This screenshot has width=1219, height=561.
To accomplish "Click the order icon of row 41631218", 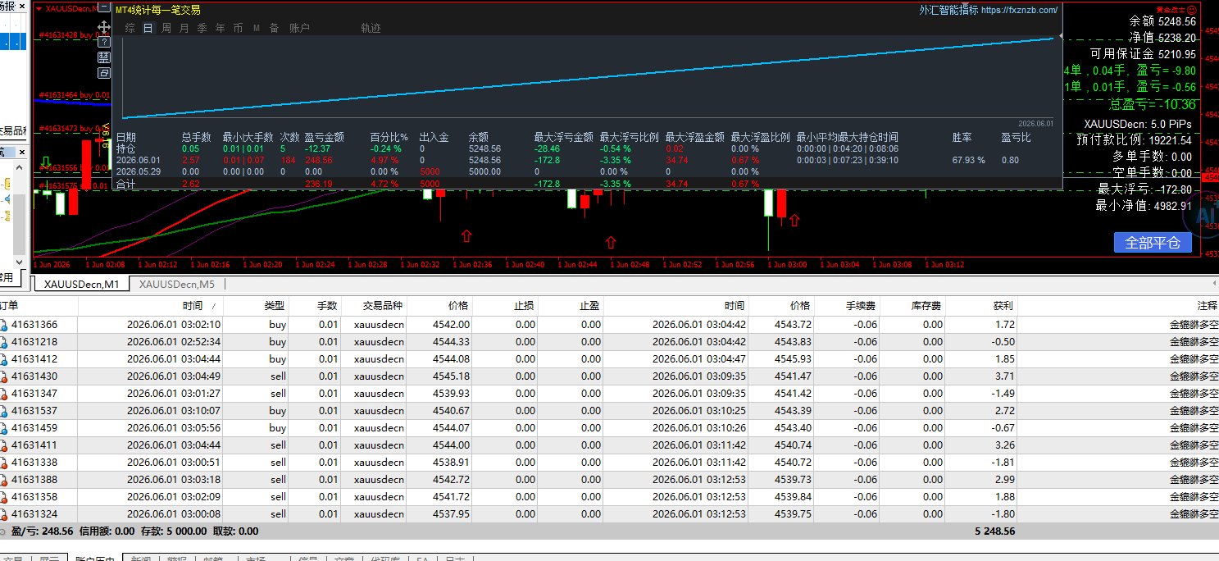I will pos(4,342).
